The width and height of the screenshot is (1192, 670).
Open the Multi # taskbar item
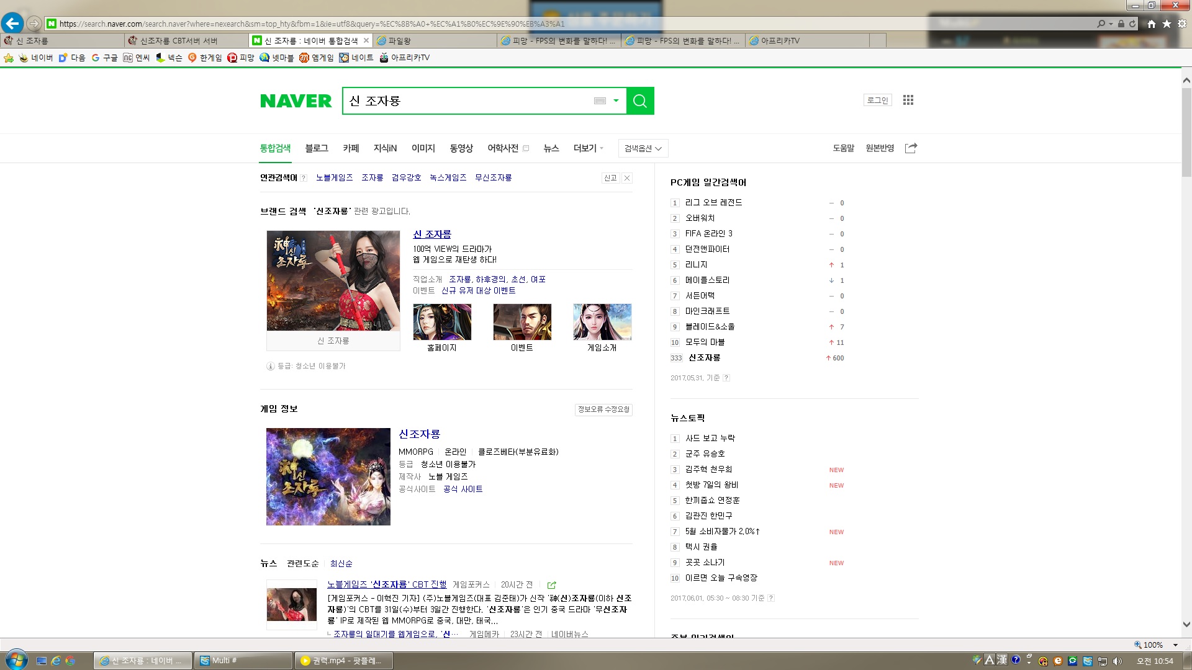[x=243, y=661]
